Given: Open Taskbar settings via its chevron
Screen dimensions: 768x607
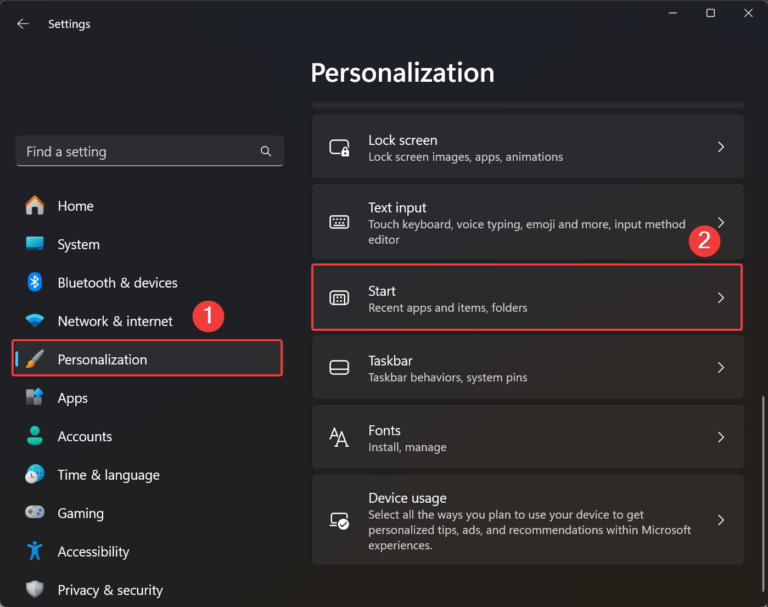Looking at the screenshot, I should [x=721, y=368].
